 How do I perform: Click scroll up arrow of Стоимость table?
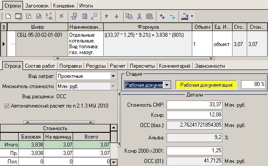tap(114, 128)
